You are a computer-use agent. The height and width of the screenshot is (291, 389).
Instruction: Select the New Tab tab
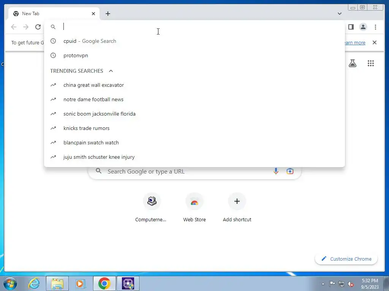[x=54, y=14]
